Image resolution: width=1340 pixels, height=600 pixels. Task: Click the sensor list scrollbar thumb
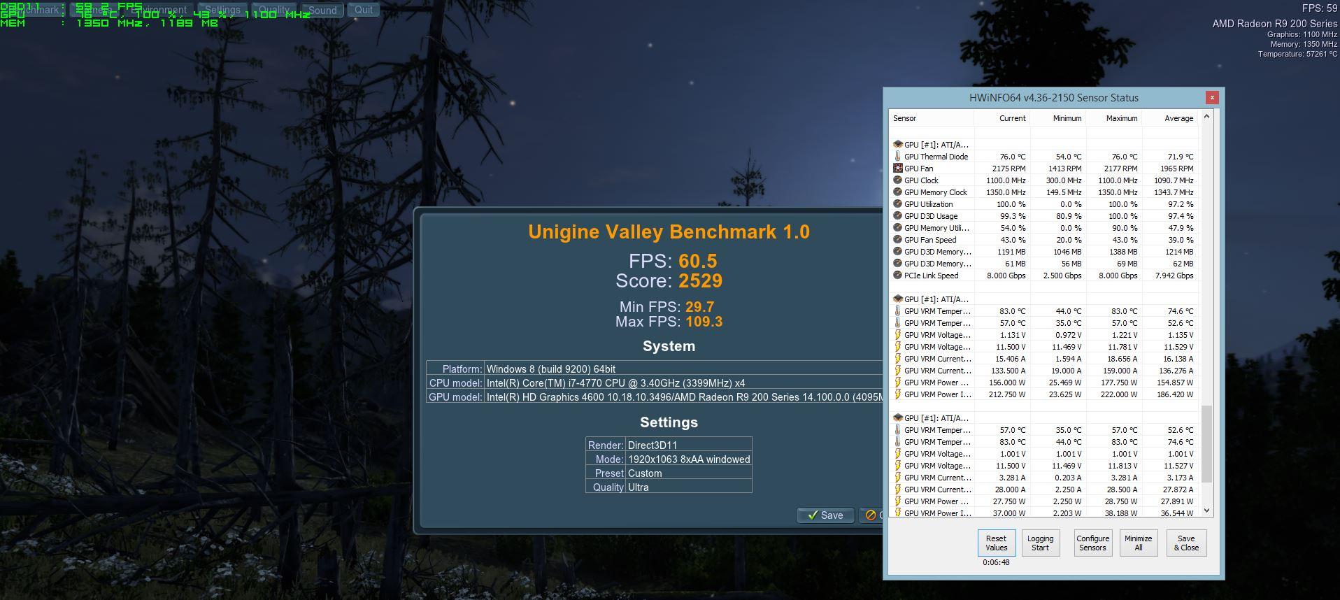pyautogui.click(x=1206, y=443)
